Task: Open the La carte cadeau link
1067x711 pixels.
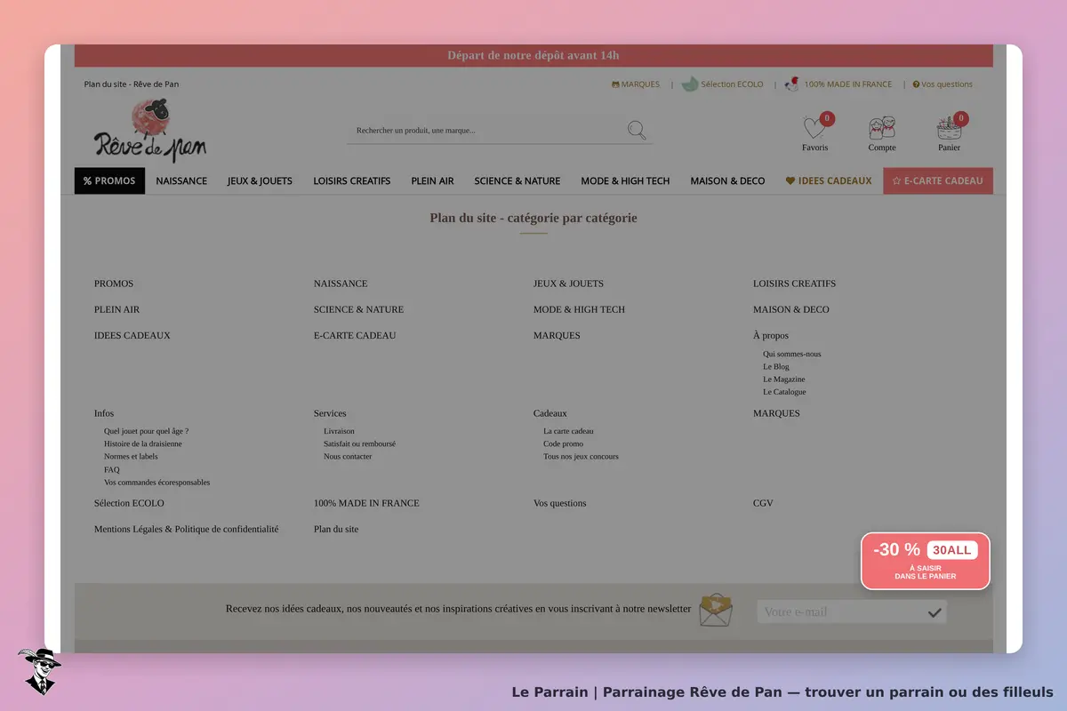Action: 568,431
